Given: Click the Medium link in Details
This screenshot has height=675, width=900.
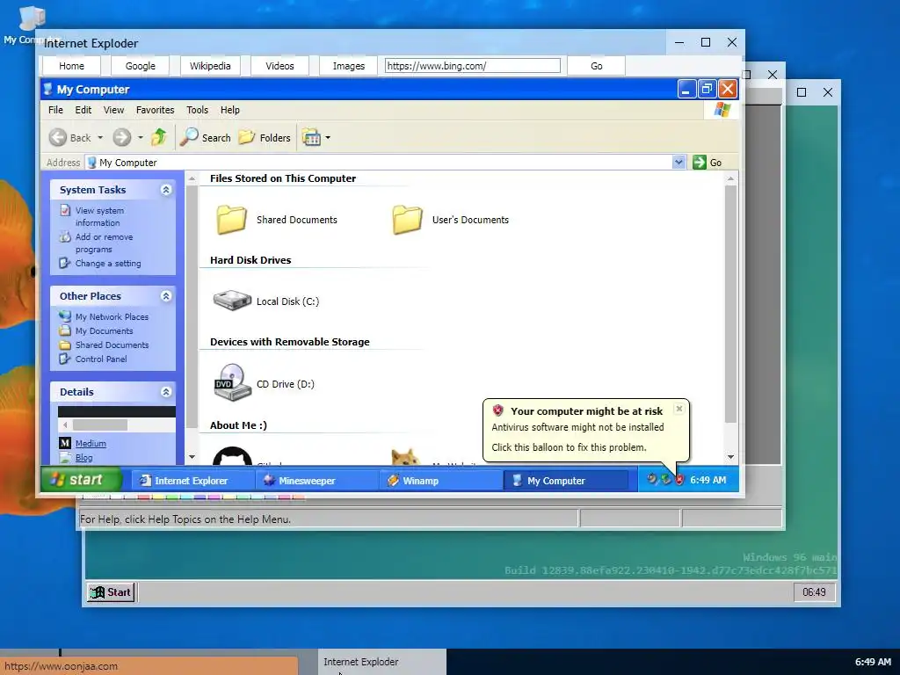Looking at the screenshot, I should click(91, 444).
